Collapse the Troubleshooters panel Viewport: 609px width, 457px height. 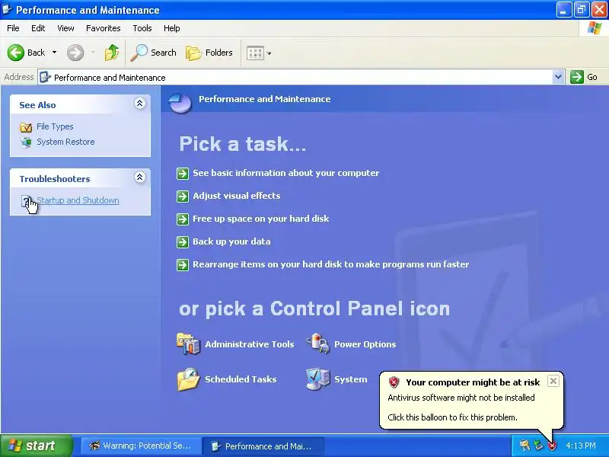[x=140, y=177]
